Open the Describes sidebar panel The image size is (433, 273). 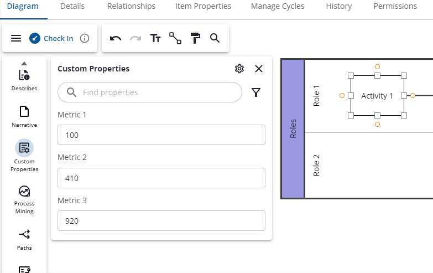coord(24,80)
